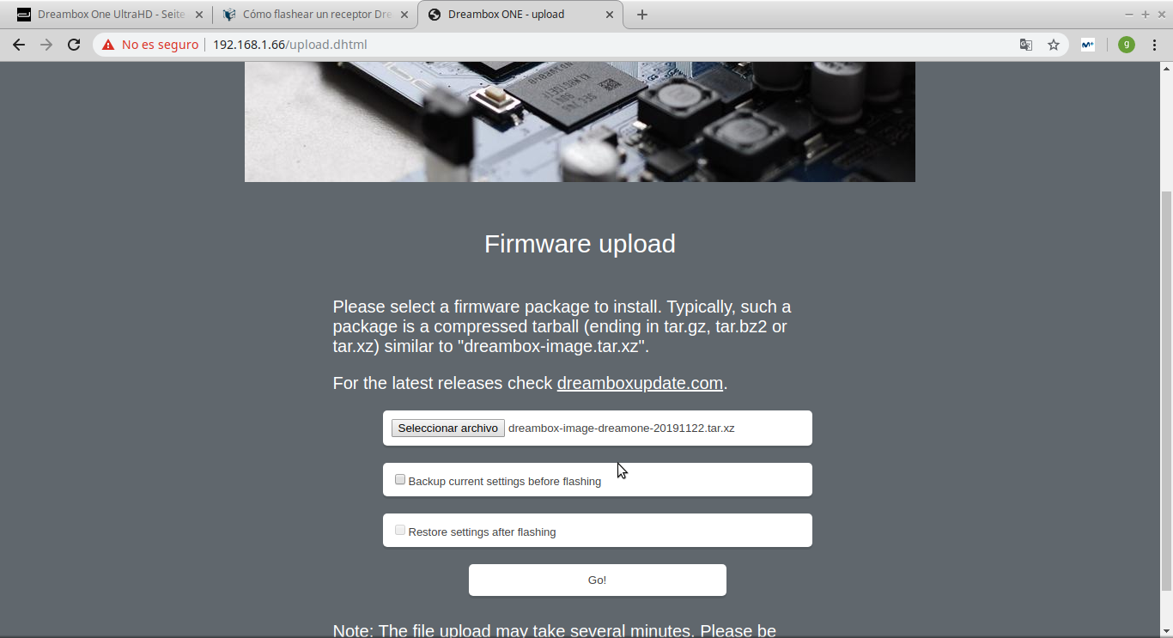This screenshot has height=638, width=1173.
Task: Click the URL address bar field
Action: [601, 45]
